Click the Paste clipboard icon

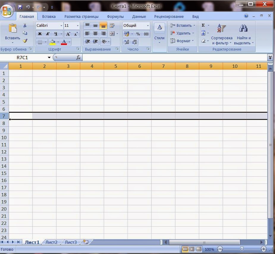coord(12,28)
